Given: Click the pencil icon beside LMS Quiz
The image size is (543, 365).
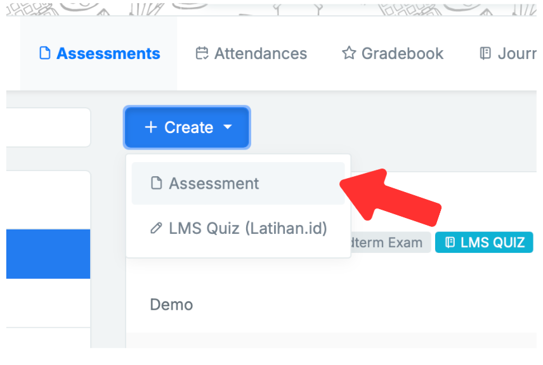Looking at the screenshot, I should [x=156, y=228].
